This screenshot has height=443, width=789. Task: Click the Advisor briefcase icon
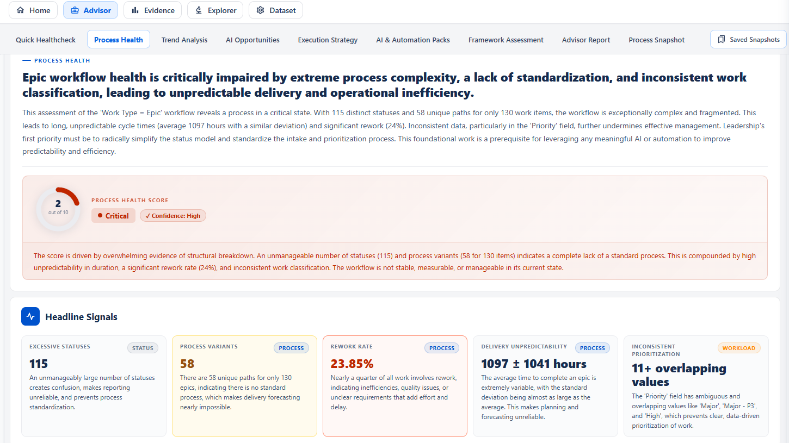tap(76, 10)
